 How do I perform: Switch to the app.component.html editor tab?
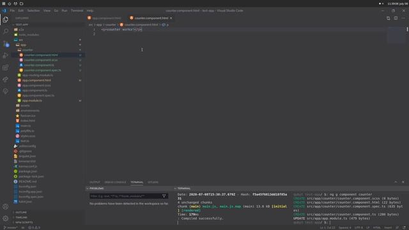(104, 18)
